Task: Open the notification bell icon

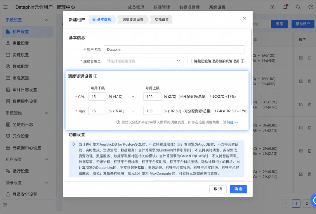Action: click(x=285, y=7)
